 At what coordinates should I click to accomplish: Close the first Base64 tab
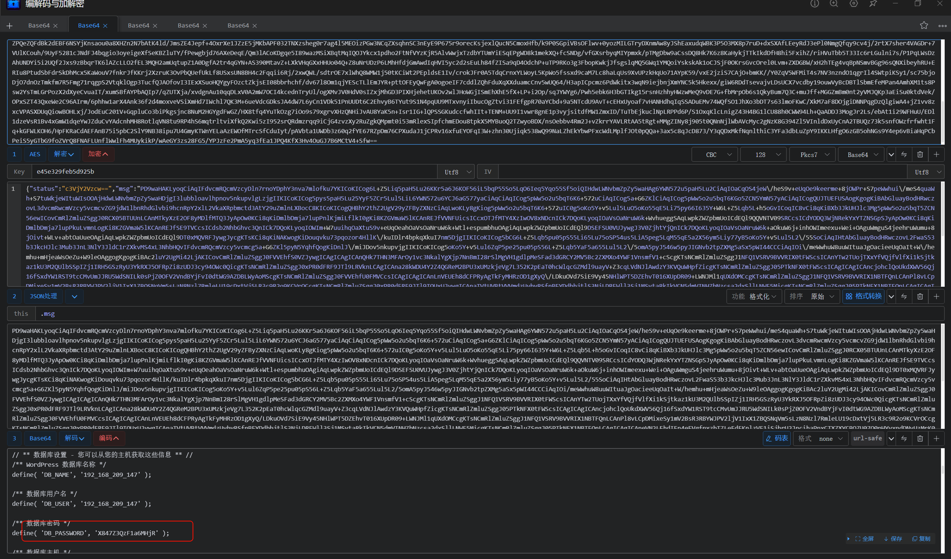tap(55, 26)
